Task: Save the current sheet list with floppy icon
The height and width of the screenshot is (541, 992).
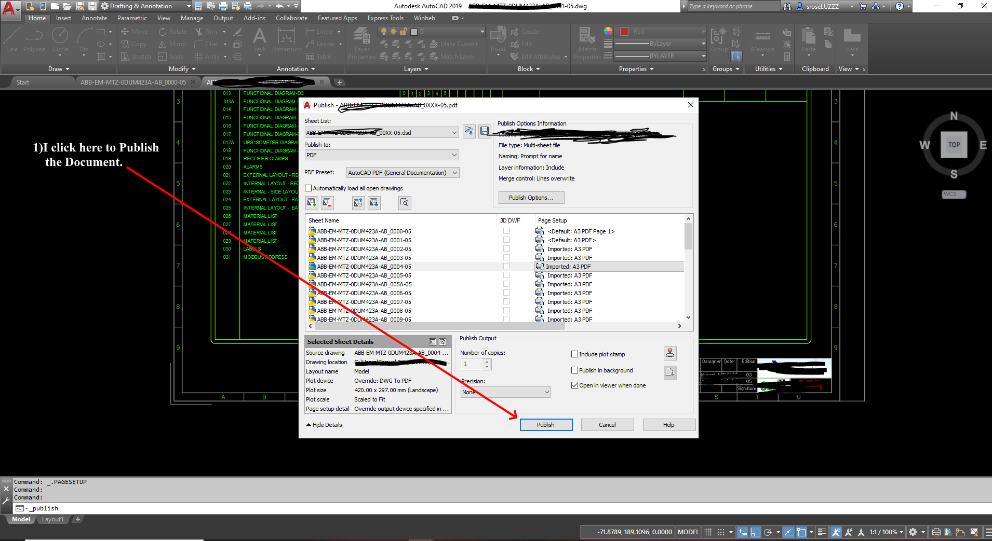Action: pyautogui.click(x=485, y=131)
